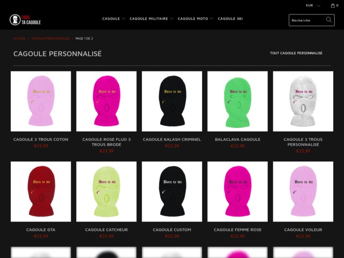
Task: Select the light pink Cagoule Voleur image
Action: pyautogui.click(x=303, y=191)
